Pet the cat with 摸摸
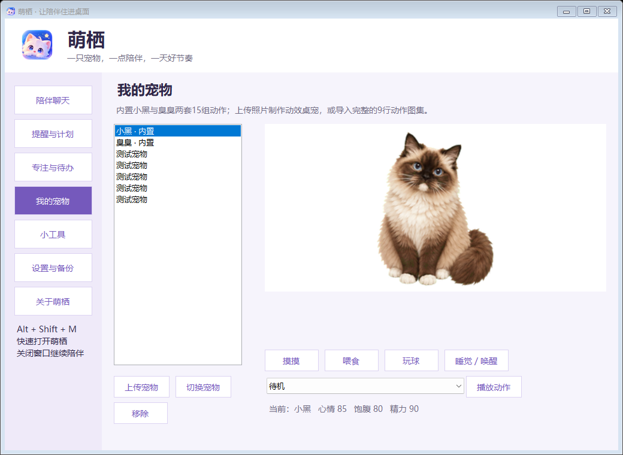 click(292, 360)
